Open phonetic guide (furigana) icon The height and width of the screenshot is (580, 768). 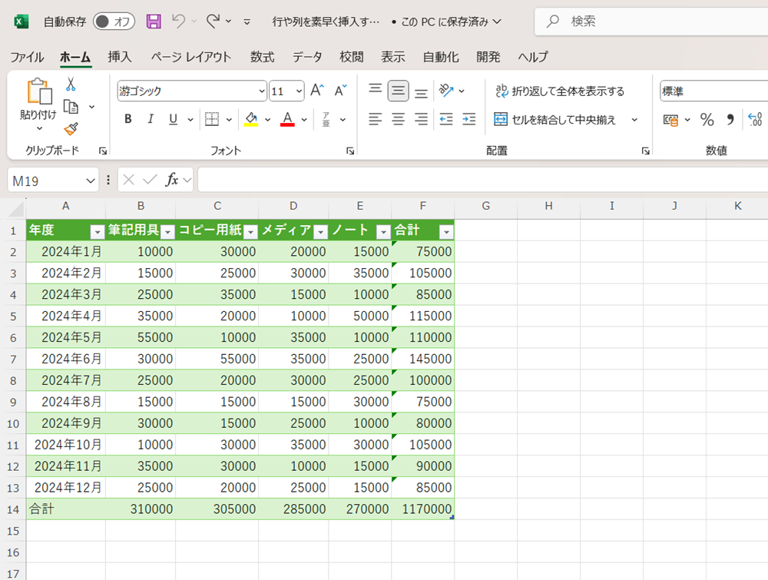coord(326,119)
